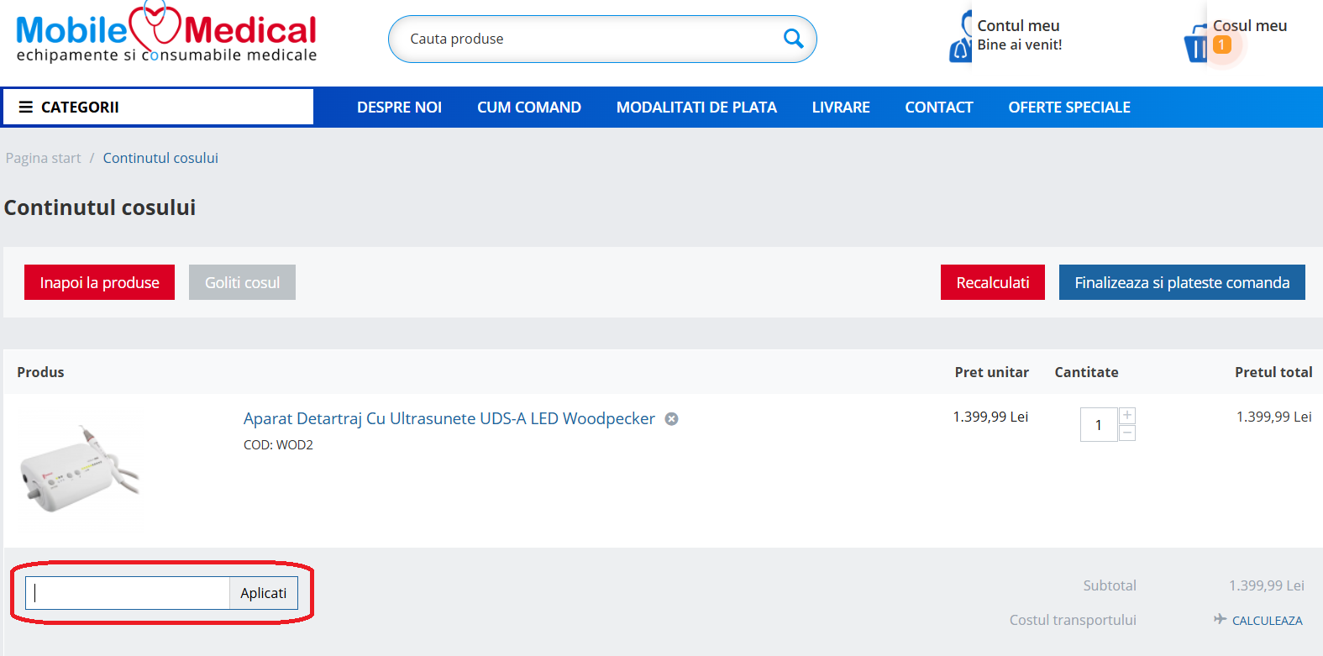Click the scaler product thumbnail image
1323x656 pixels.
click(x=80, y=470)
